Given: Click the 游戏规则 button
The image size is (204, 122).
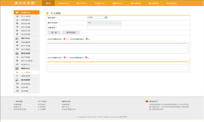Looking at the screenshot, I should pyautogui.click(x=71, y=33).
